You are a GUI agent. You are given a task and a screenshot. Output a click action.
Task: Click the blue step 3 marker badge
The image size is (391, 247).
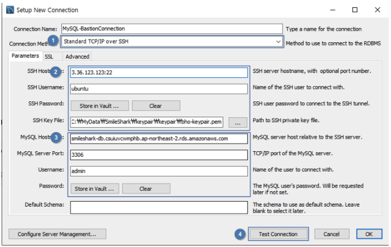pyautogui.click(x=56, y=136)
